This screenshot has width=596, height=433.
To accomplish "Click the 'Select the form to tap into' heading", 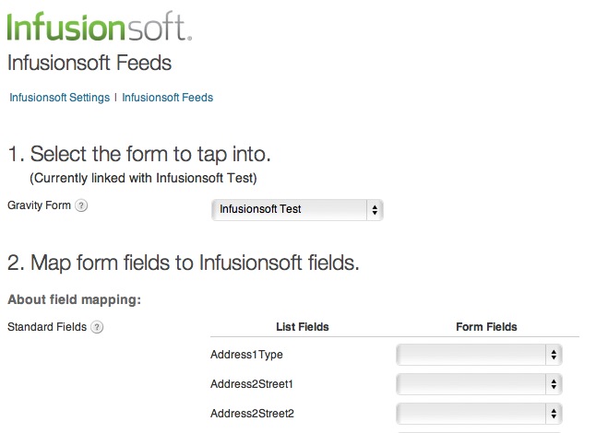I will (139, 154).
